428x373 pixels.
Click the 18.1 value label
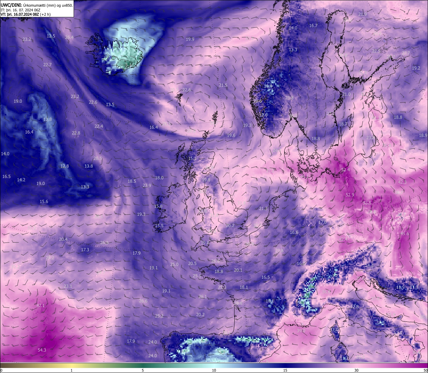click(x=244, y=287)
